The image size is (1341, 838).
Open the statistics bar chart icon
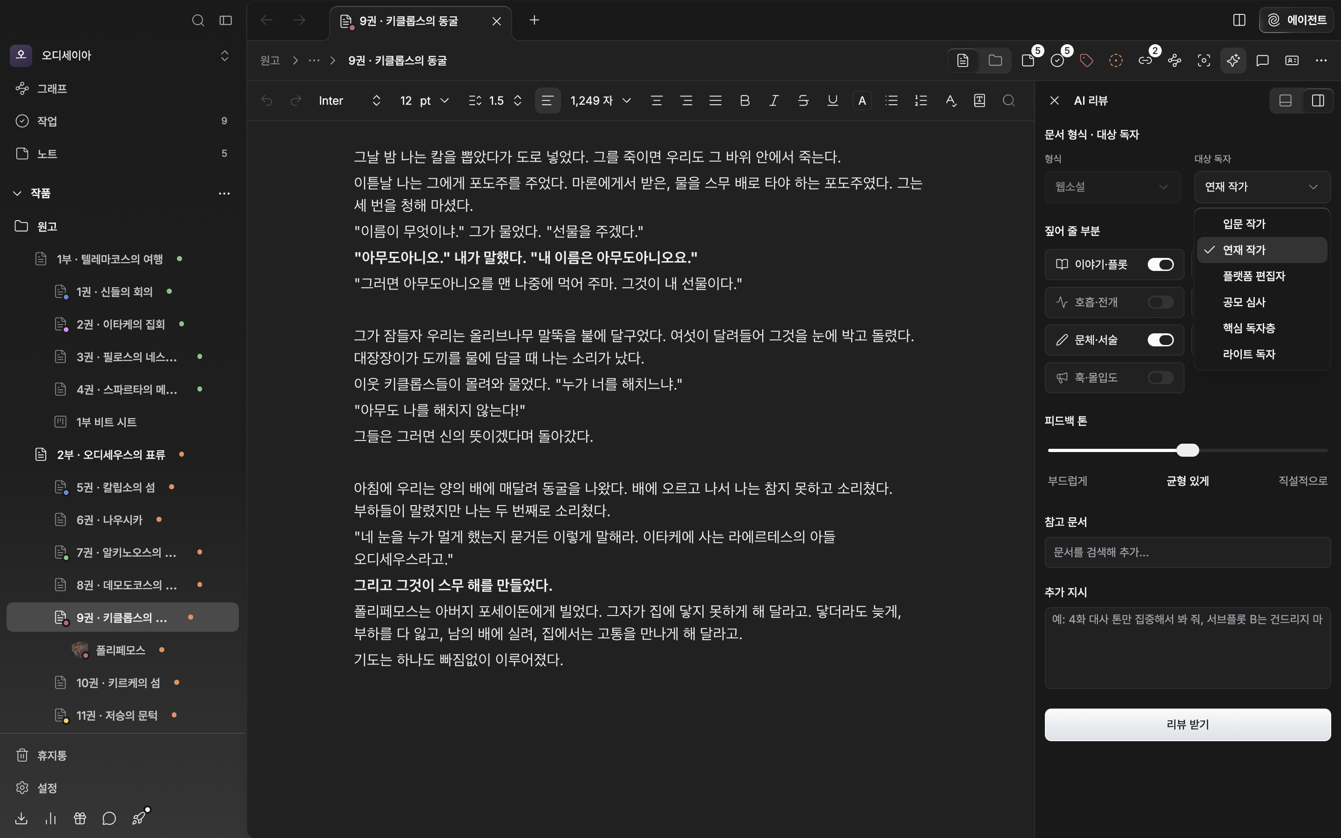(50, 818)
